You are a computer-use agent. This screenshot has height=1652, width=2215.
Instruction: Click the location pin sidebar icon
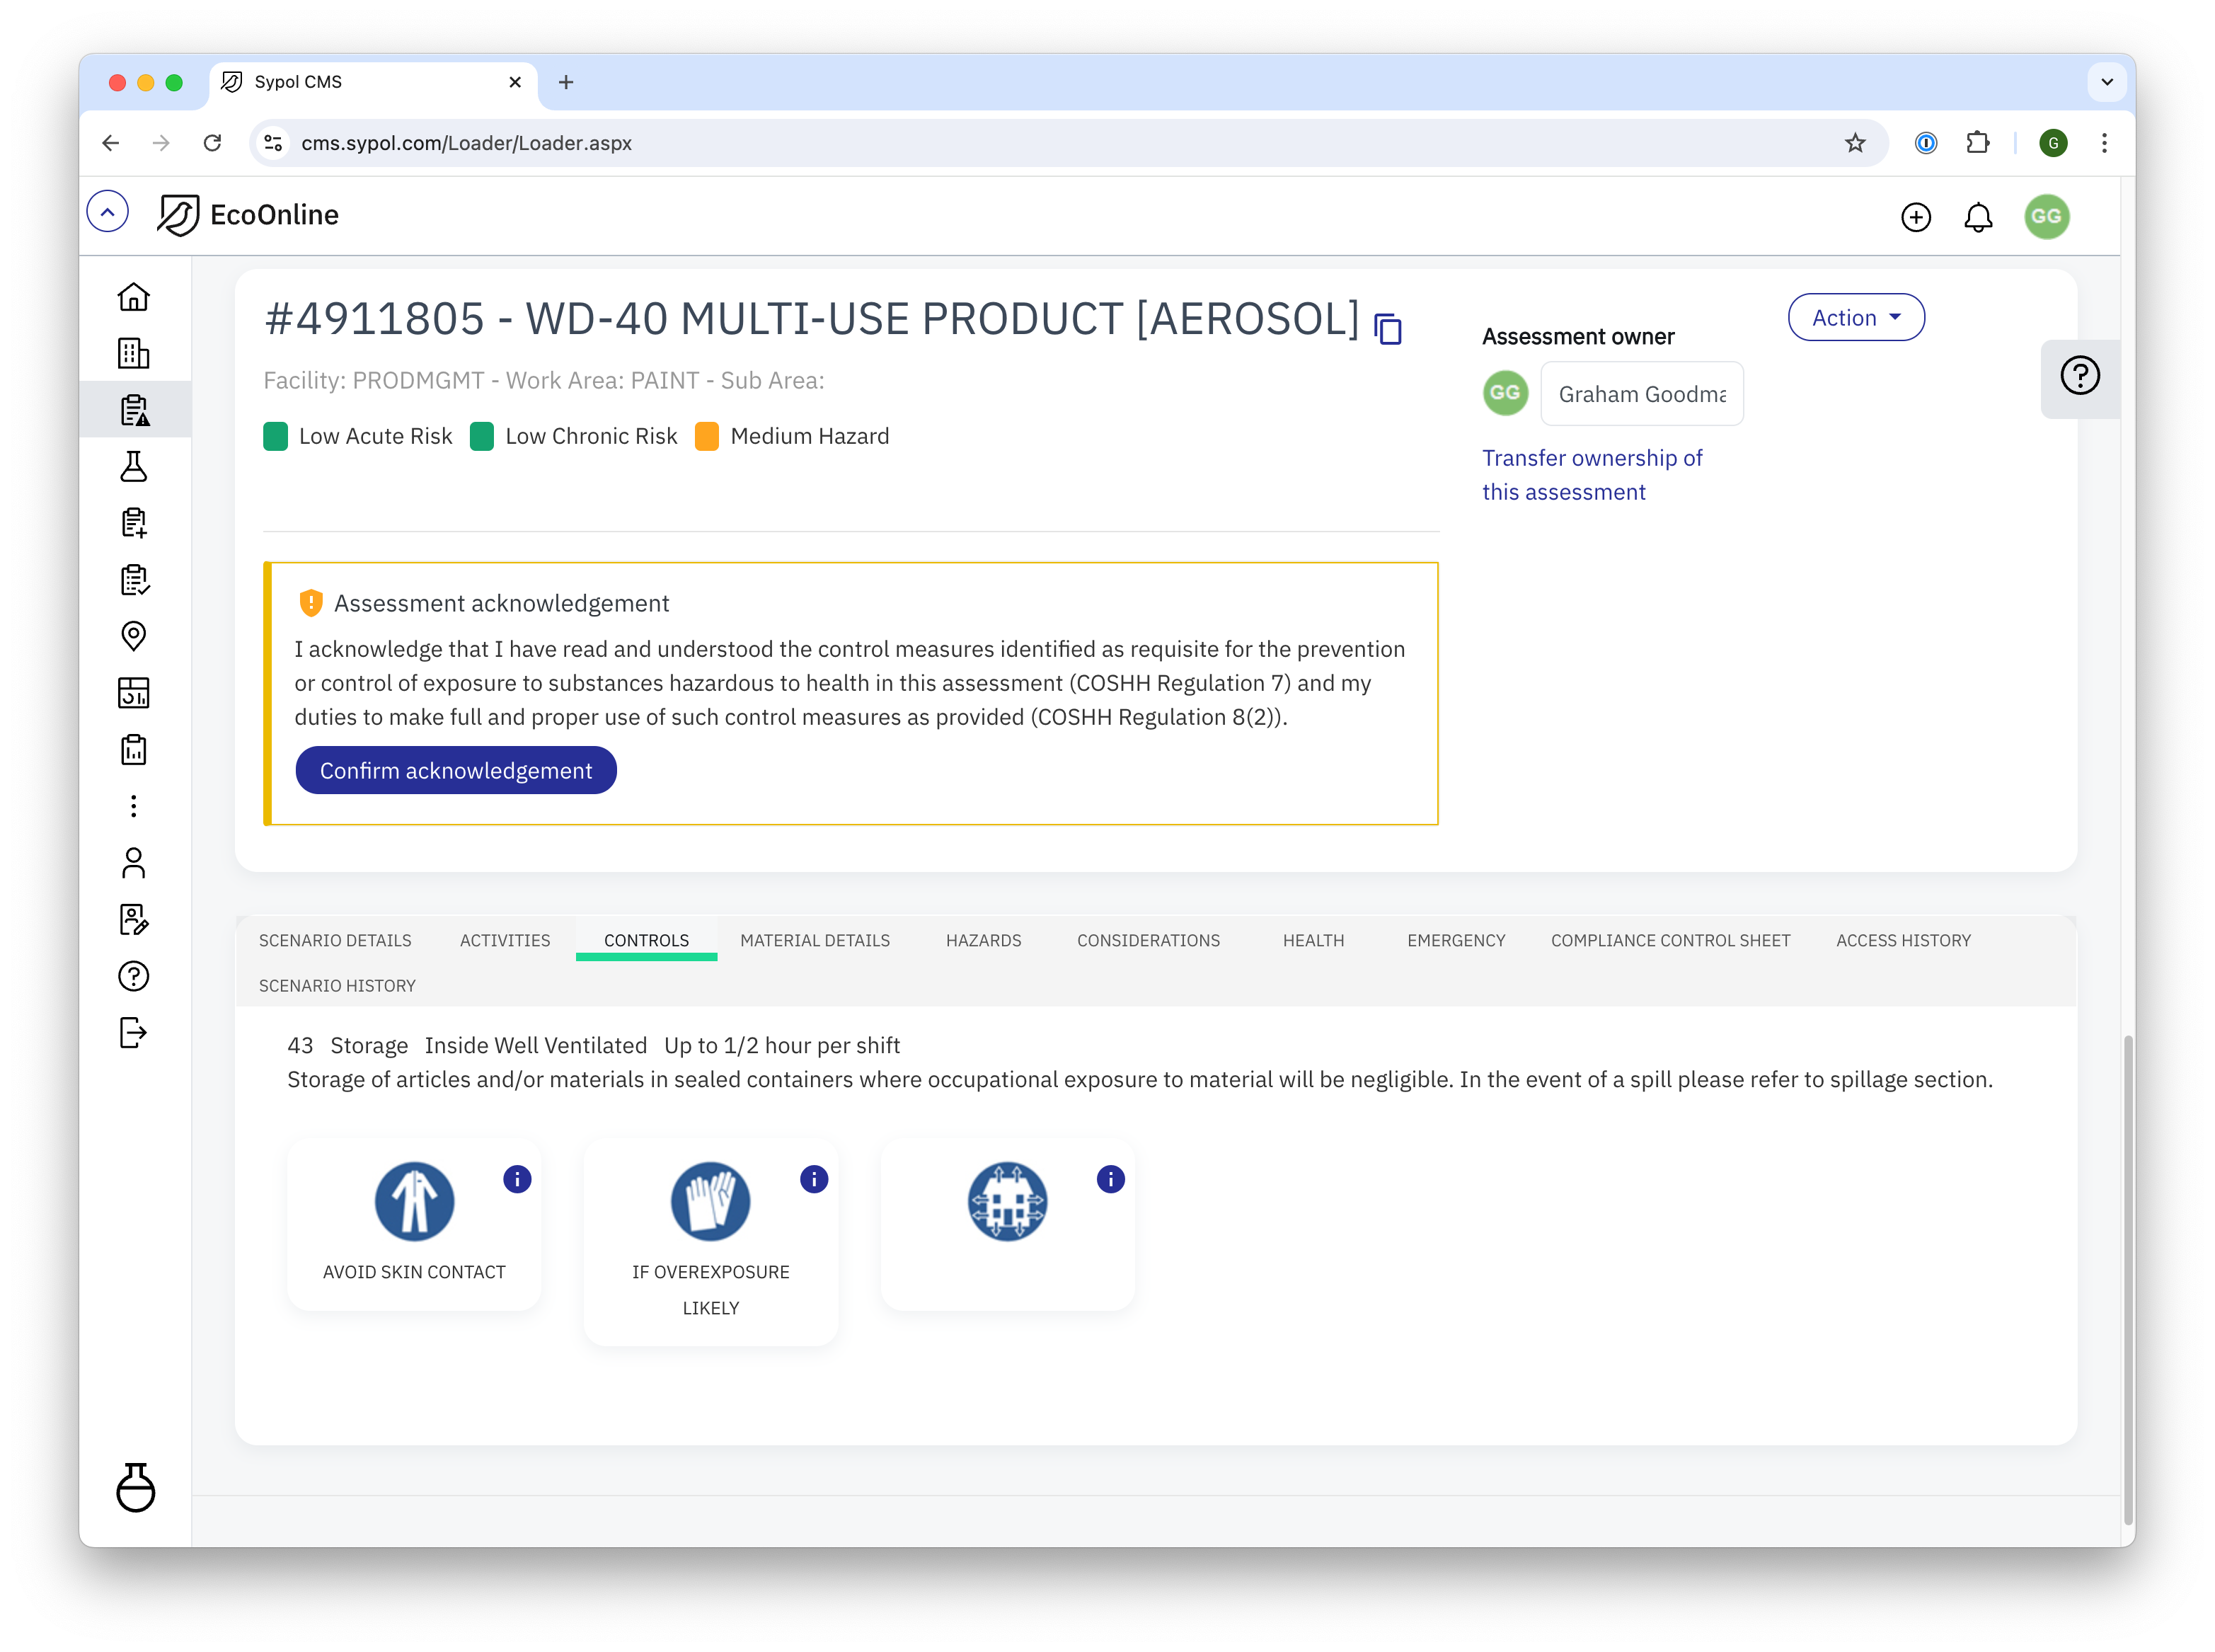135,635
